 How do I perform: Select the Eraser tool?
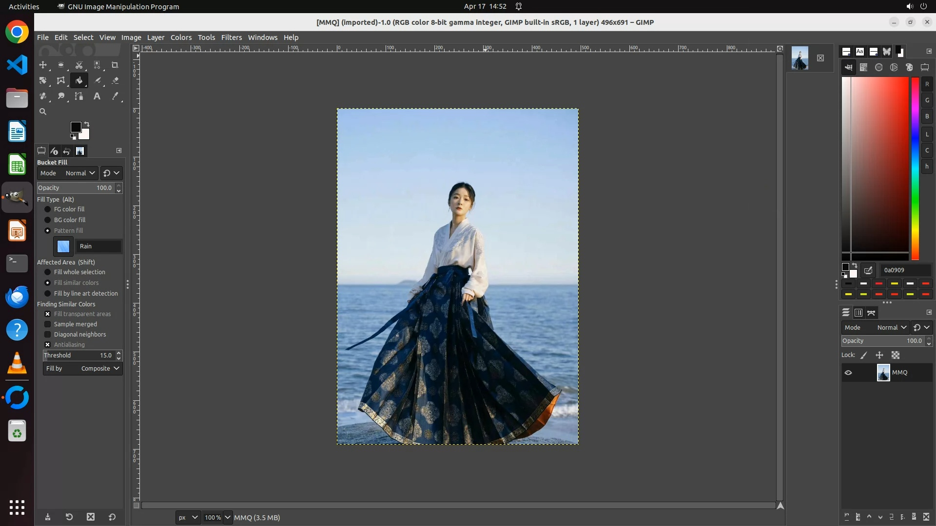[x=115, y=80]
